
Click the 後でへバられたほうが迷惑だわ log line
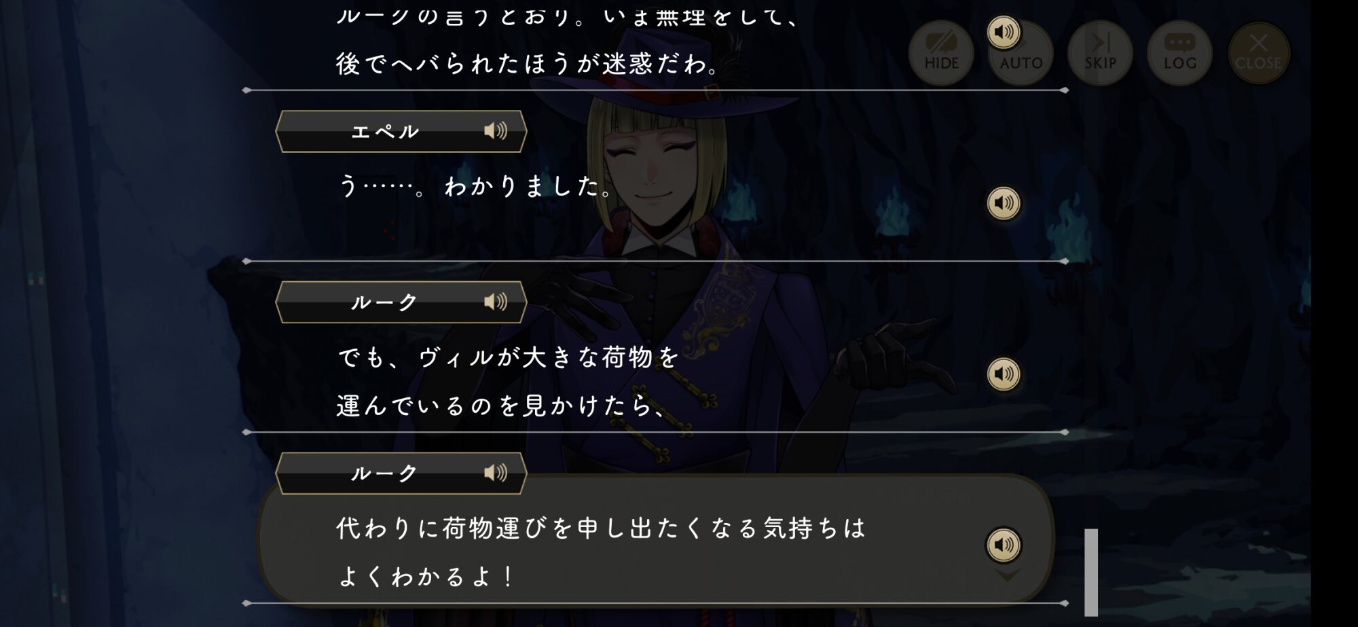click(x=528, y=64)
